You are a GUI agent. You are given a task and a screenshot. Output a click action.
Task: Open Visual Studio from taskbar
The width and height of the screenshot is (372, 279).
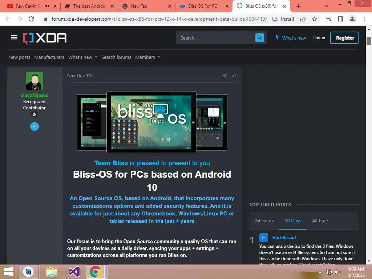pos(74,272)
